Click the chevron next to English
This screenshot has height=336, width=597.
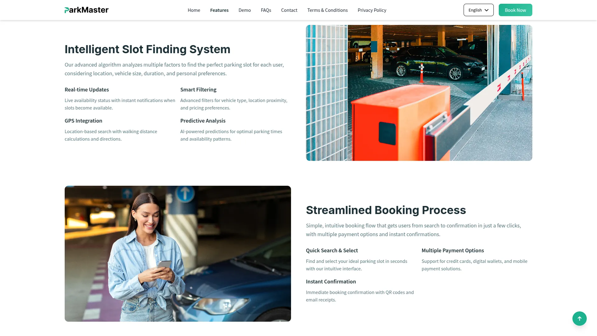487,10
